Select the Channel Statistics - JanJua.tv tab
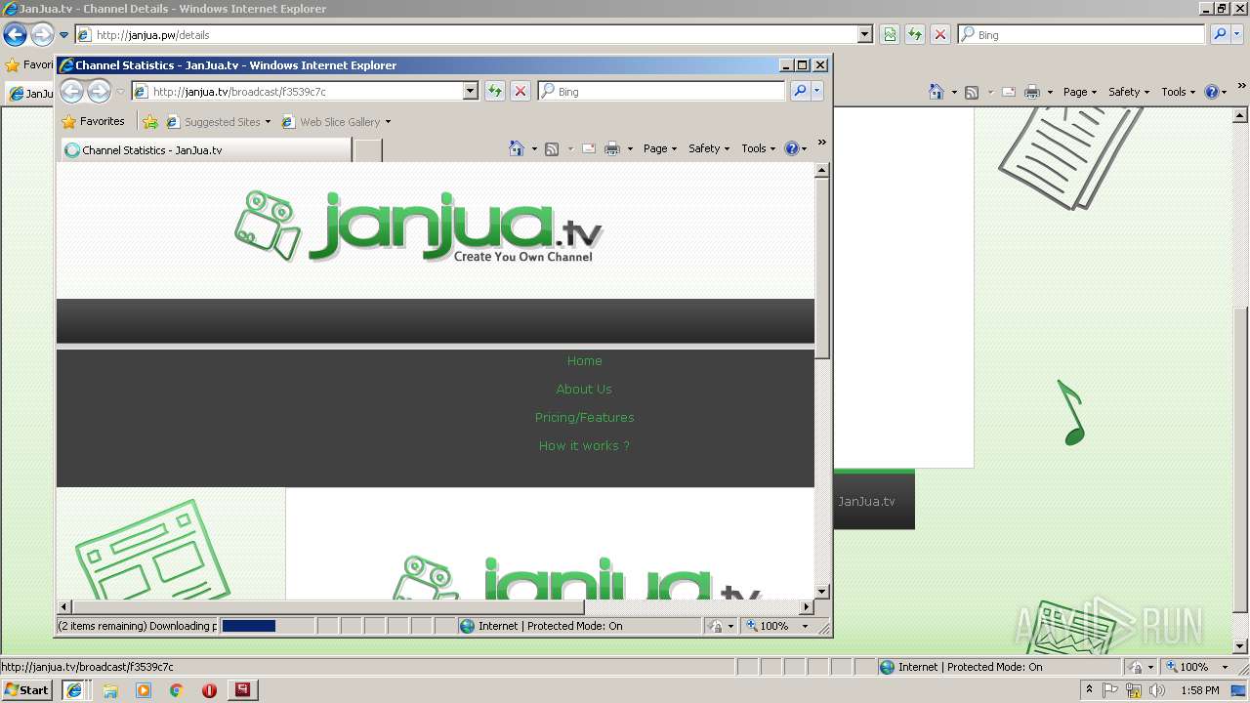The width and height of the screenshot is (1250, 703). coord(205,150)
